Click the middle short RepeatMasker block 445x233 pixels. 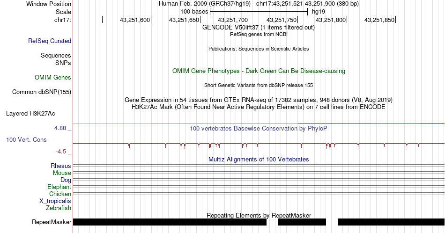(x=302, y=222)
